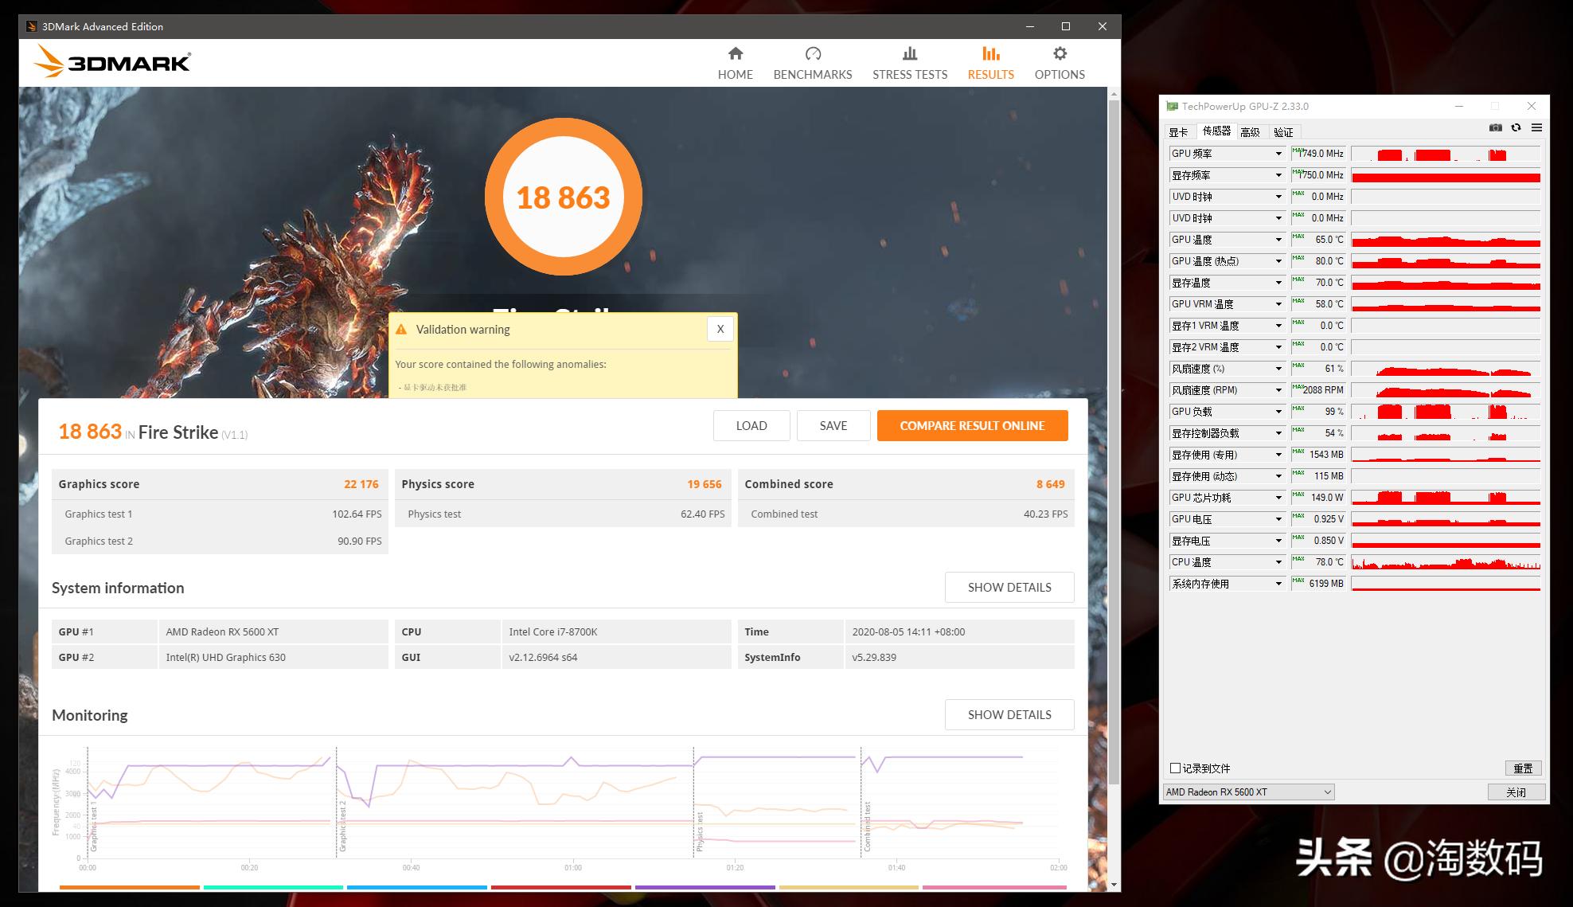Click COMPARE RESULT ONLINE
The image size is (1573, 907).
point(972,425)
